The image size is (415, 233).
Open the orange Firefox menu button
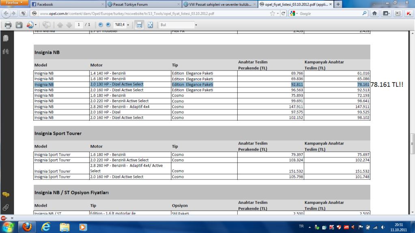[13, 3]
